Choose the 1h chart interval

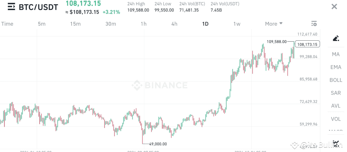tap(144, 24)
